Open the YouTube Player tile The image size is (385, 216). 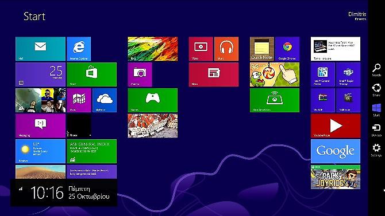tap(336, 126)
